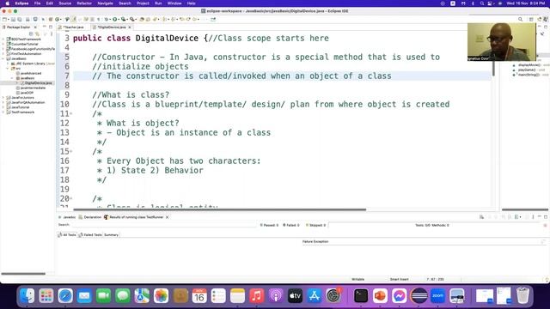Viewport: 550px width, 309px height.
Task: Launch Safari from the dock
Action: click(65, 296)
